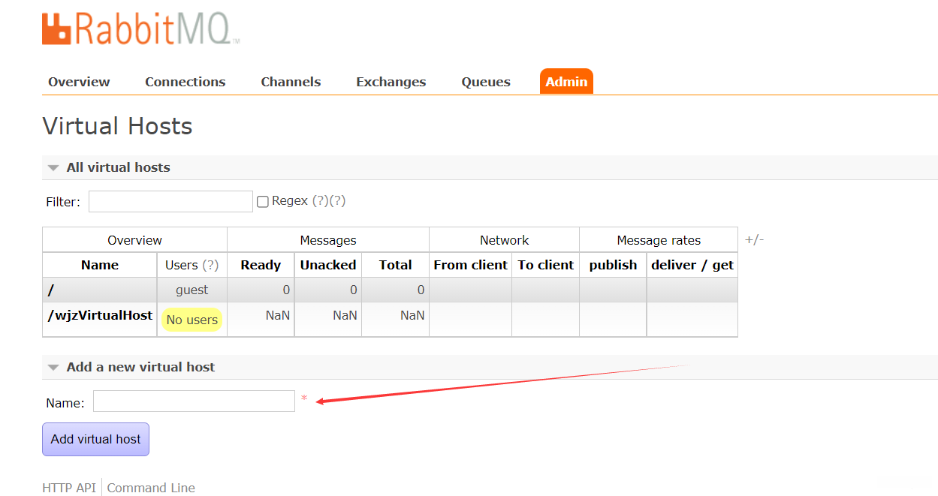Open the first Regex help question mark
938x496 pixels.
[321, 201]
